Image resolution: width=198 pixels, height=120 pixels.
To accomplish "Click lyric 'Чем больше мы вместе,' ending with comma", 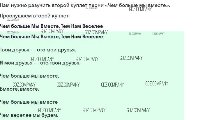I will (29, 76).
